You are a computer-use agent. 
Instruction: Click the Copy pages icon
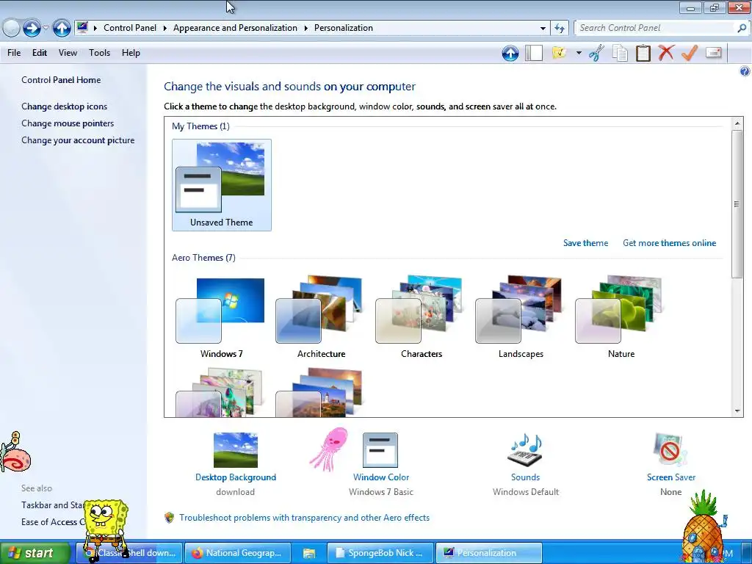tap(620, 53)
